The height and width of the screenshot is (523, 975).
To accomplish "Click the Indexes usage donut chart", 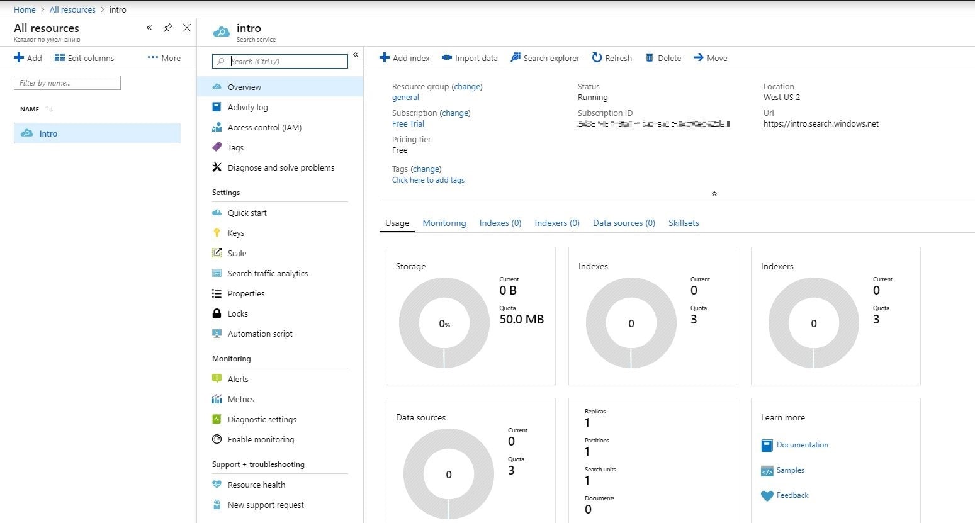I will (x=631, y=323).
